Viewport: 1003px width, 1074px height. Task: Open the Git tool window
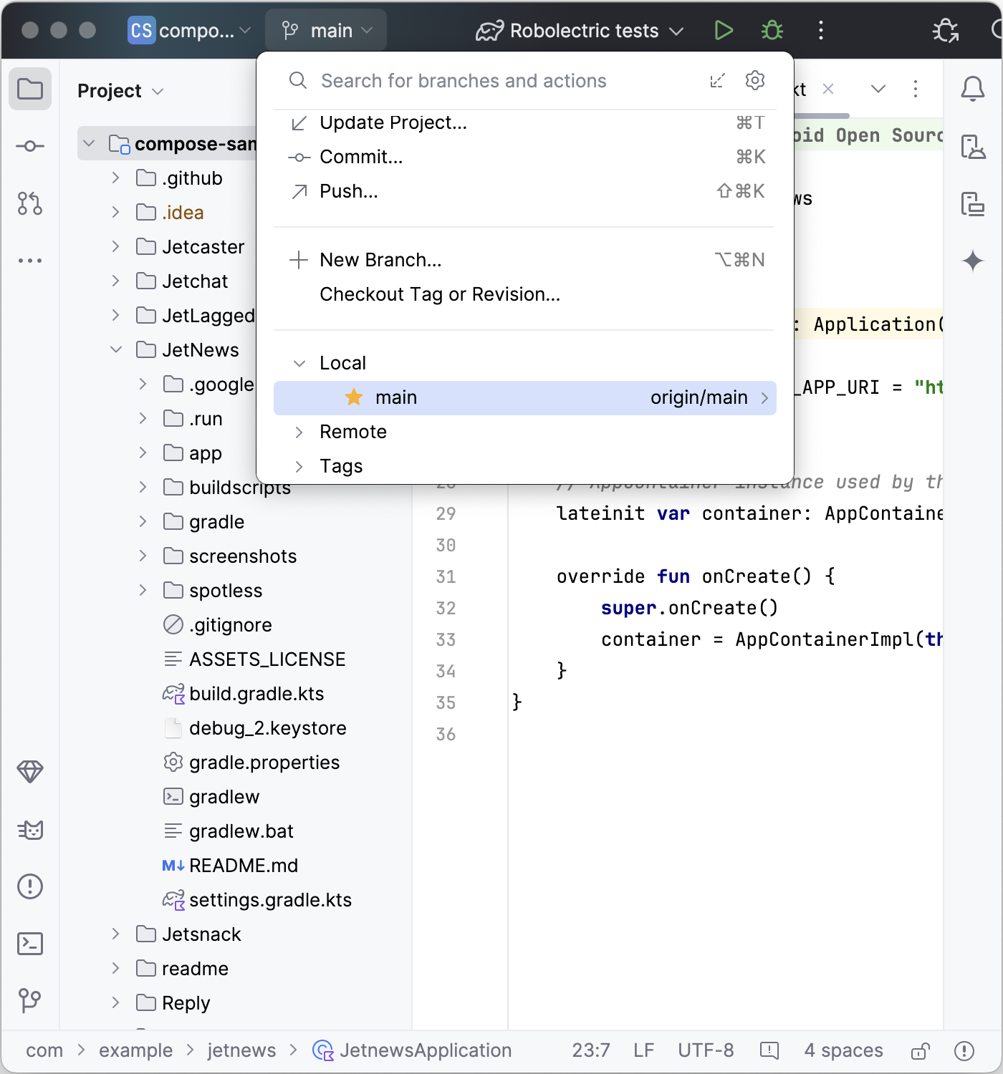coord(30,1000)
